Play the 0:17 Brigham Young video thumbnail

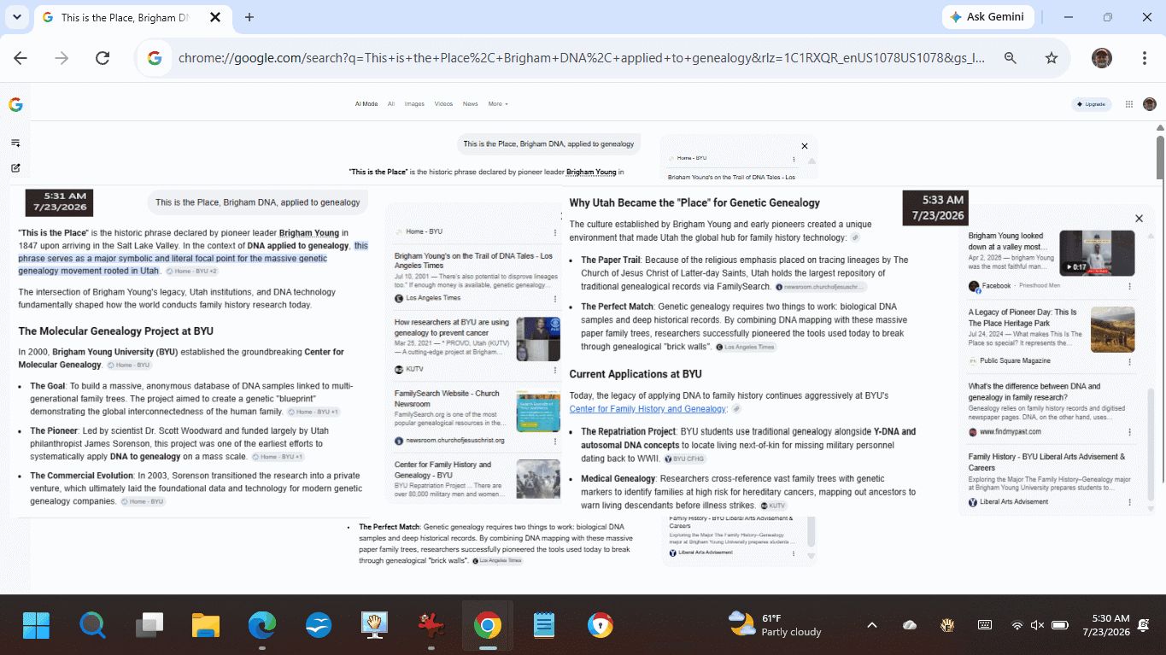tap(1097, 253)
